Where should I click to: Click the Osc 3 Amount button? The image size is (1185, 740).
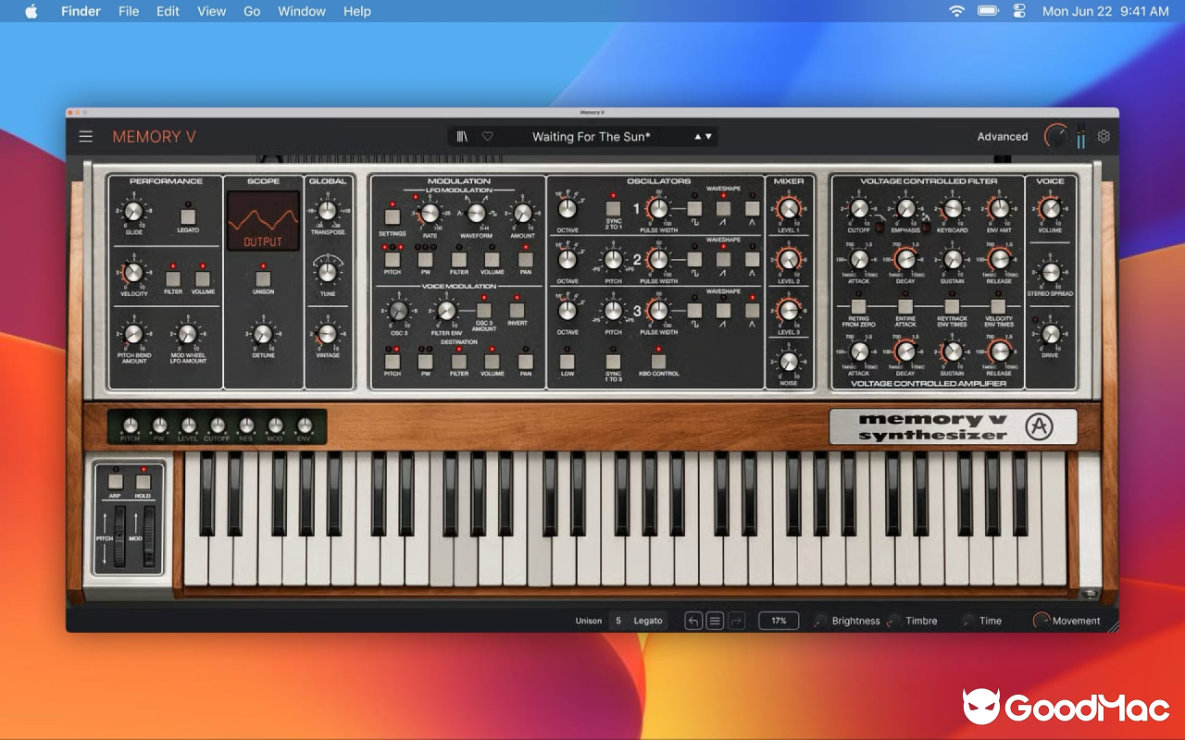(484, 311)
